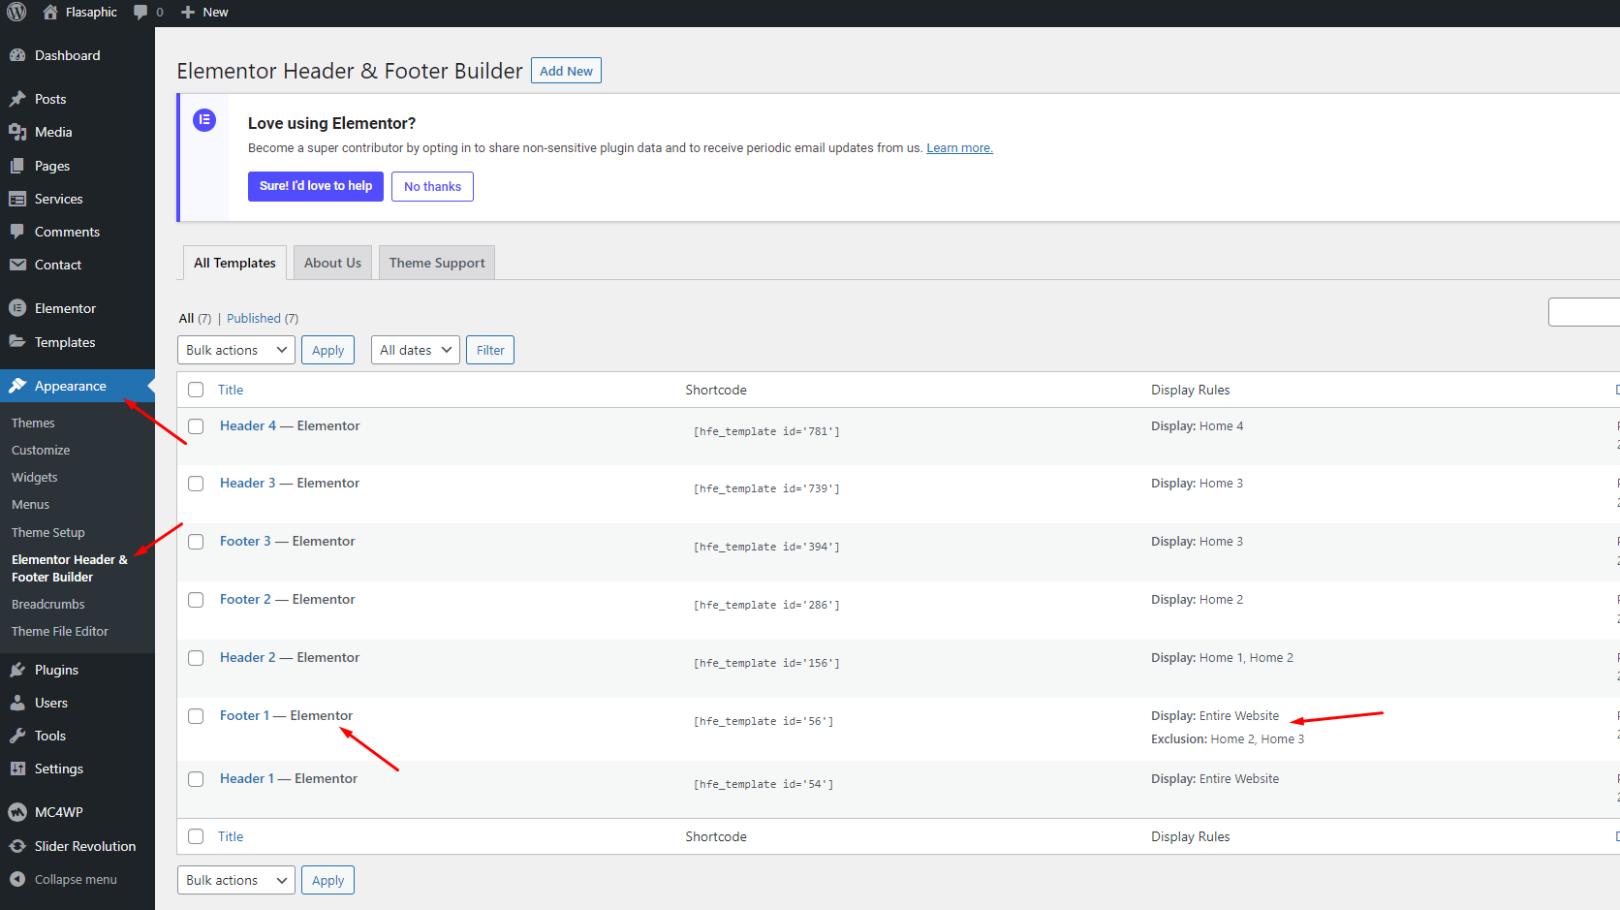
Task: Click the WordPress logo icon
Action: click(16, 12)
